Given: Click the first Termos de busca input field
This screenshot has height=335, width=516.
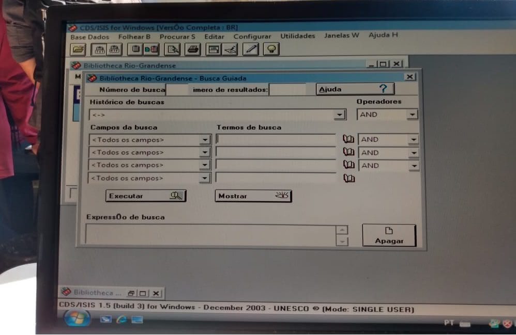Looking at the screenshot, I should pyautogui.click(x=276, y=139).
